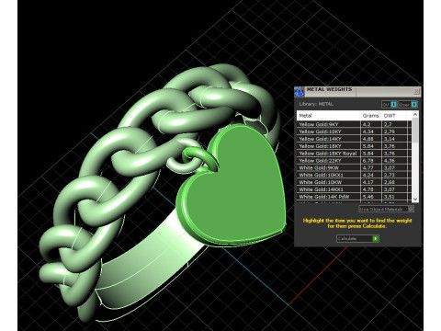Click the metal list scroll up arrow

[415, 115]
